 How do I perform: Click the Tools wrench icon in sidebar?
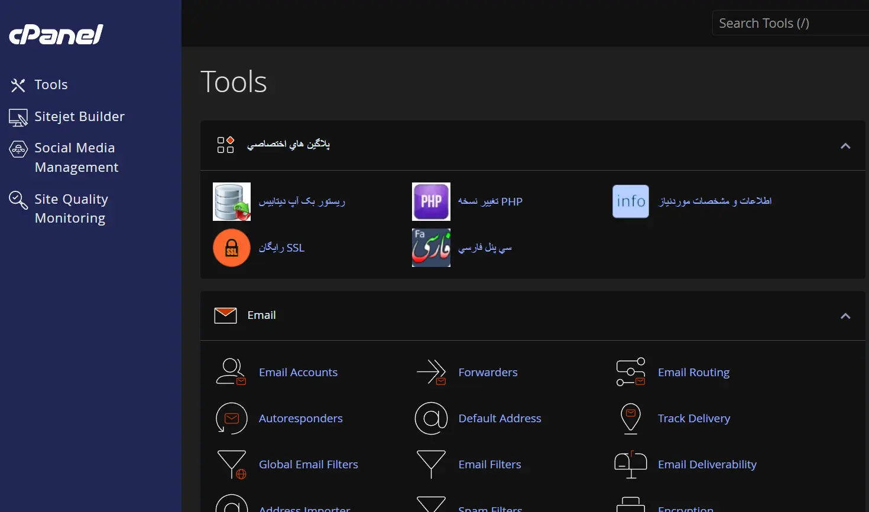(18, 85)
